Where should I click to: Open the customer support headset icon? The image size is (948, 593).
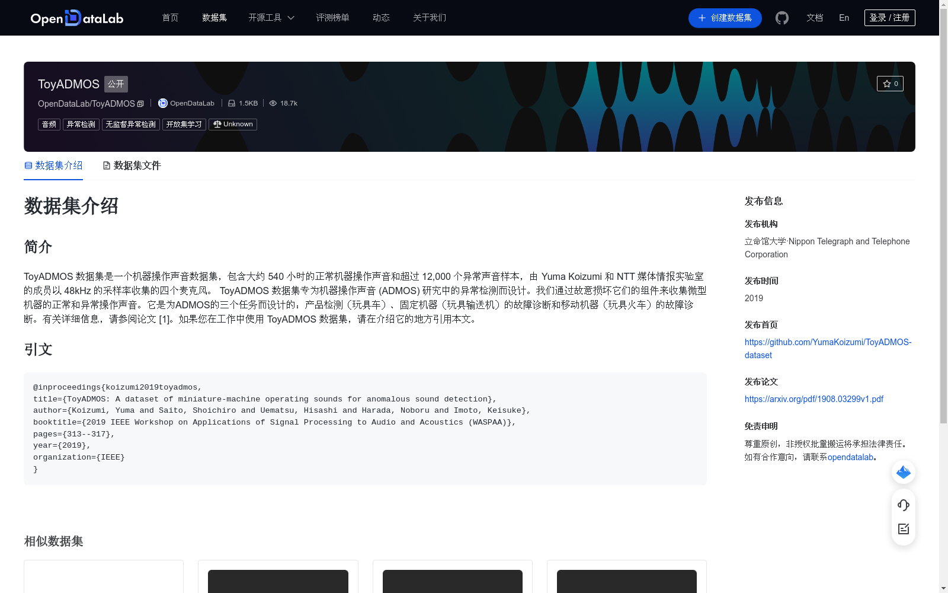[x=904, y=505]
